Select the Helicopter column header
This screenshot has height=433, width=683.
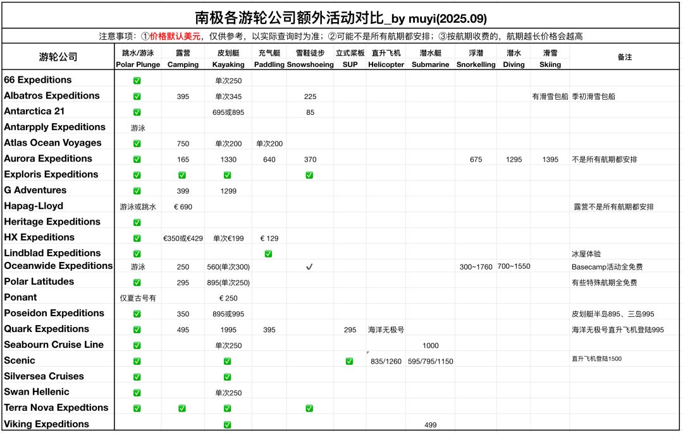[386, 64]
